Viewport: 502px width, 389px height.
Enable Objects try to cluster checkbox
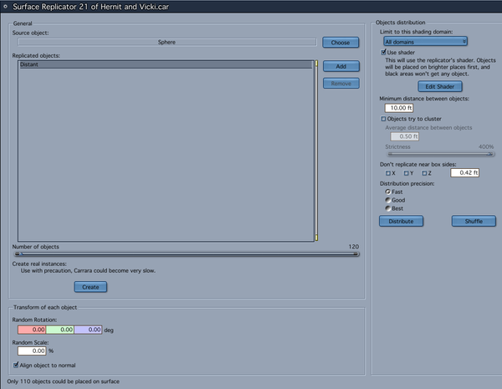coord(383,119)
